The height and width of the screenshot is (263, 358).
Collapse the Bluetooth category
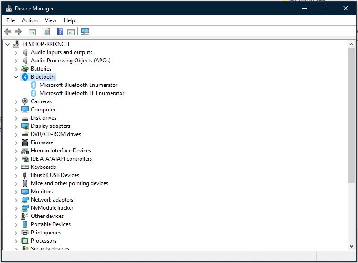click(16, 77)
